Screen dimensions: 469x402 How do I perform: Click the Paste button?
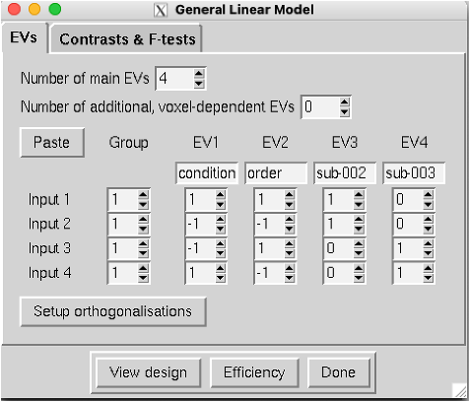pyautogui.click(x=52, y=143)
